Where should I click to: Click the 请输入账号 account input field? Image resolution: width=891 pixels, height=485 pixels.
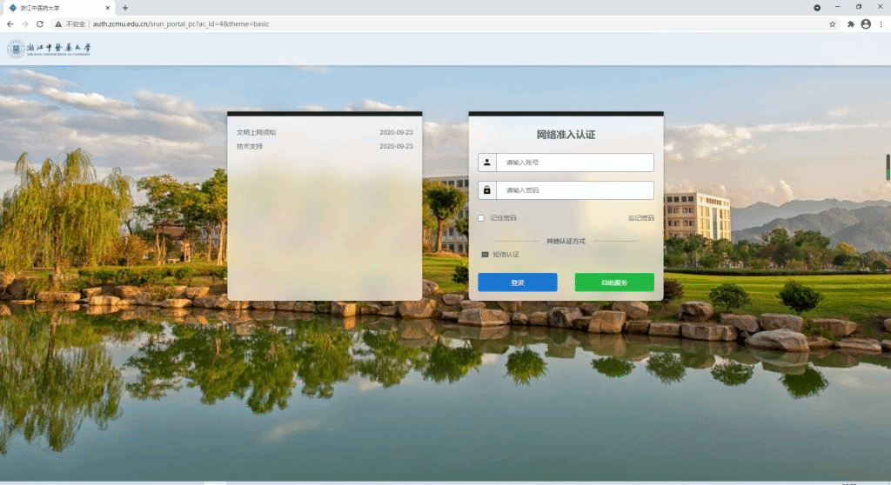(x=574, y=163)
